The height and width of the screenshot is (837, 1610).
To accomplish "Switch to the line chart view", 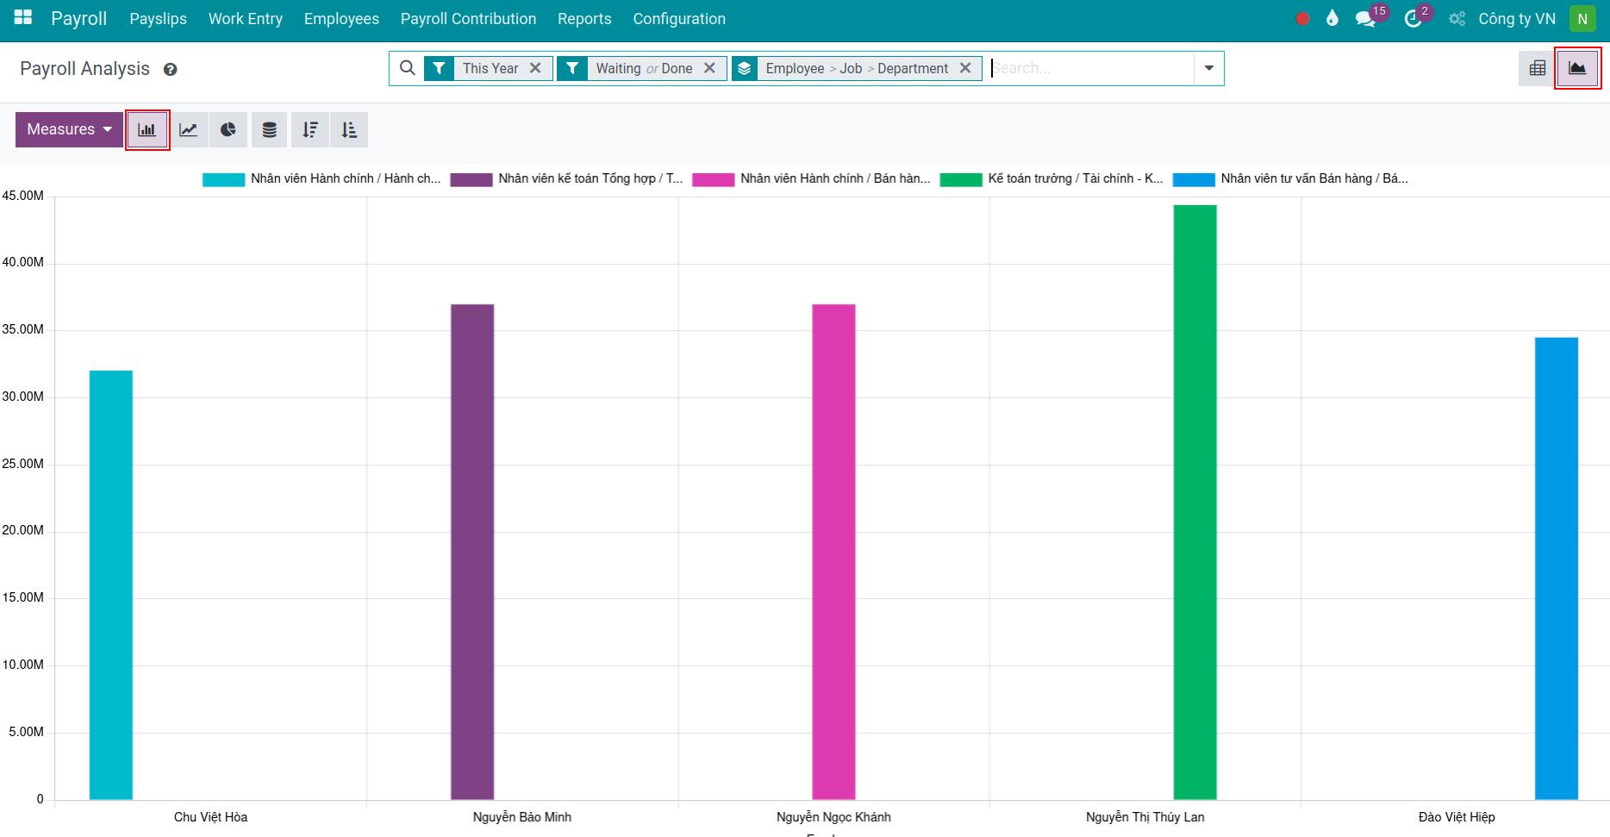I will (188, 129).
